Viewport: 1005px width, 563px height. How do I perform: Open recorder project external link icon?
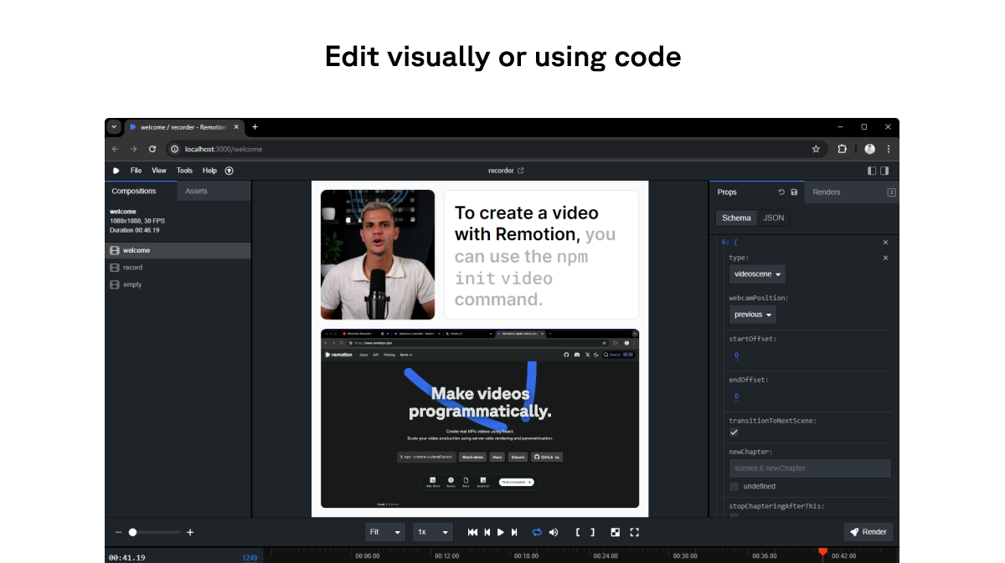(x=521, y=171)
